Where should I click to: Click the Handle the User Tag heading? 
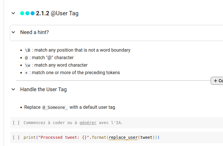[x=43, y=89]
